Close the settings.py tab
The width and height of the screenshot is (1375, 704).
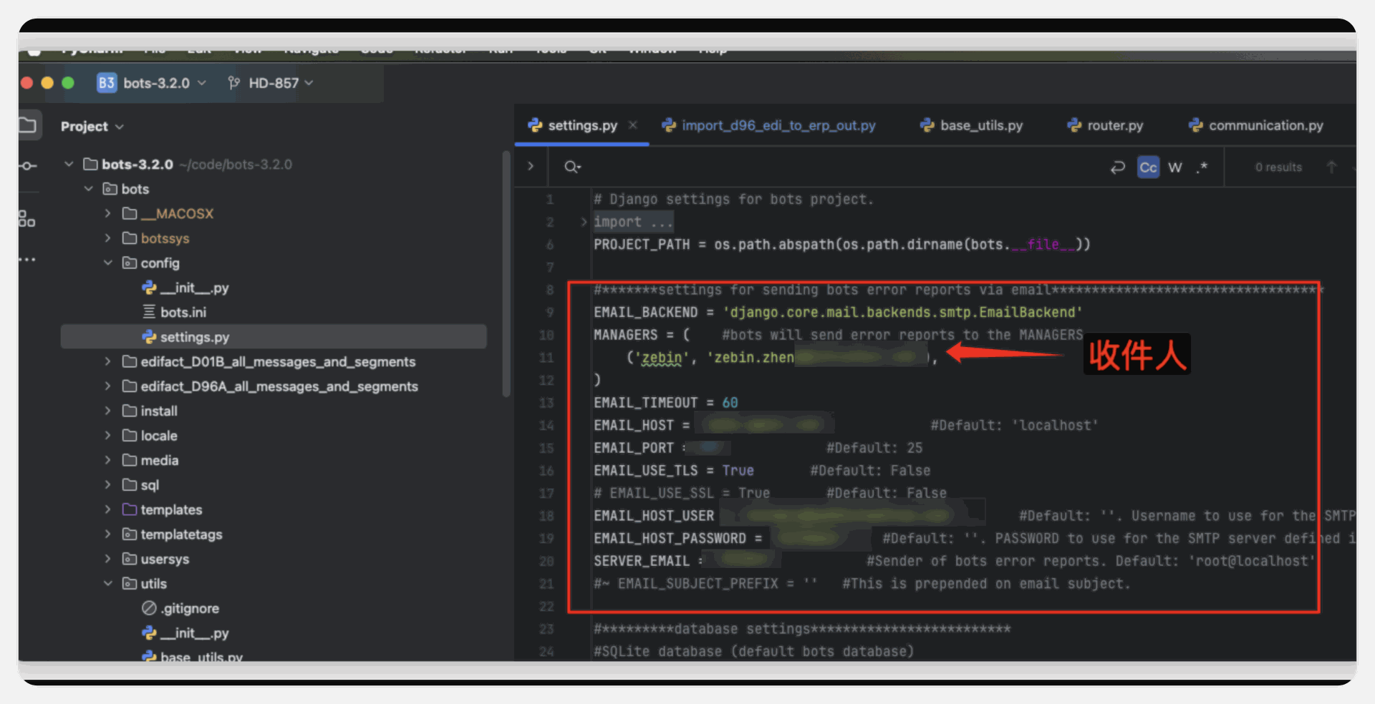pyautogui.click(x=633, y=125)
